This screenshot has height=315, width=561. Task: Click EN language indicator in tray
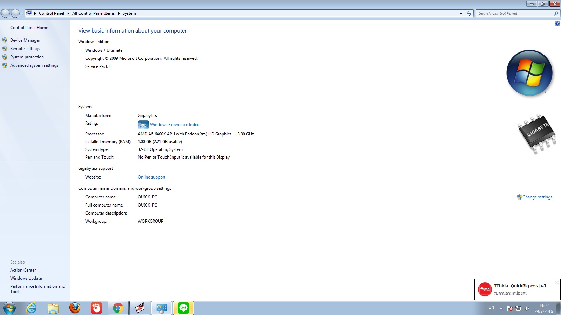pos(491,307)
